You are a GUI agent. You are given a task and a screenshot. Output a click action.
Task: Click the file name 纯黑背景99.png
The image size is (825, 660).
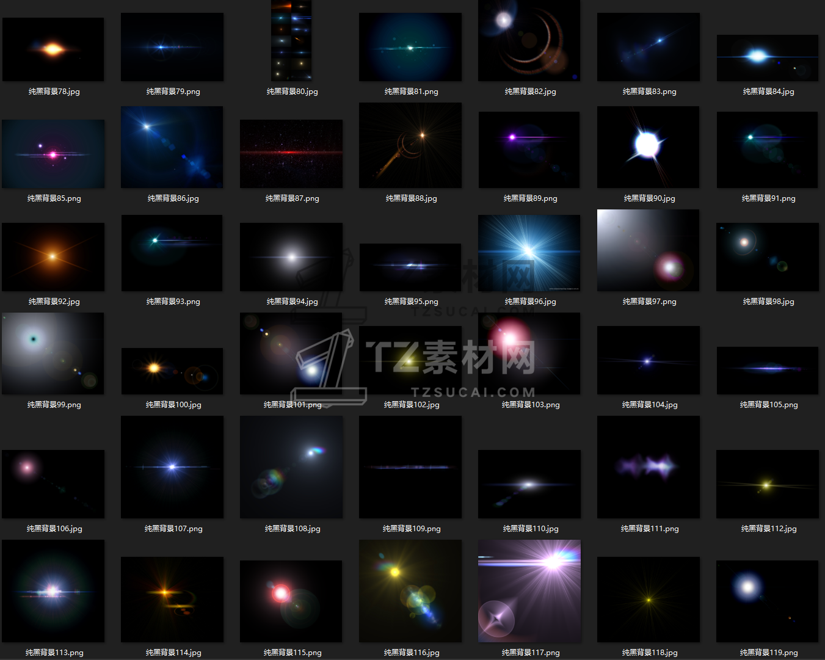pyautogui.click(x=54, y=405)
